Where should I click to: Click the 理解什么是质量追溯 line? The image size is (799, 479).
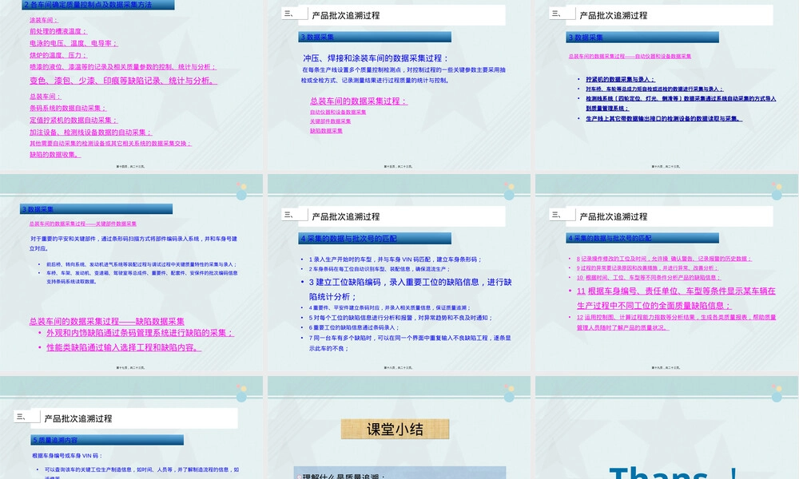click(344, 476)
